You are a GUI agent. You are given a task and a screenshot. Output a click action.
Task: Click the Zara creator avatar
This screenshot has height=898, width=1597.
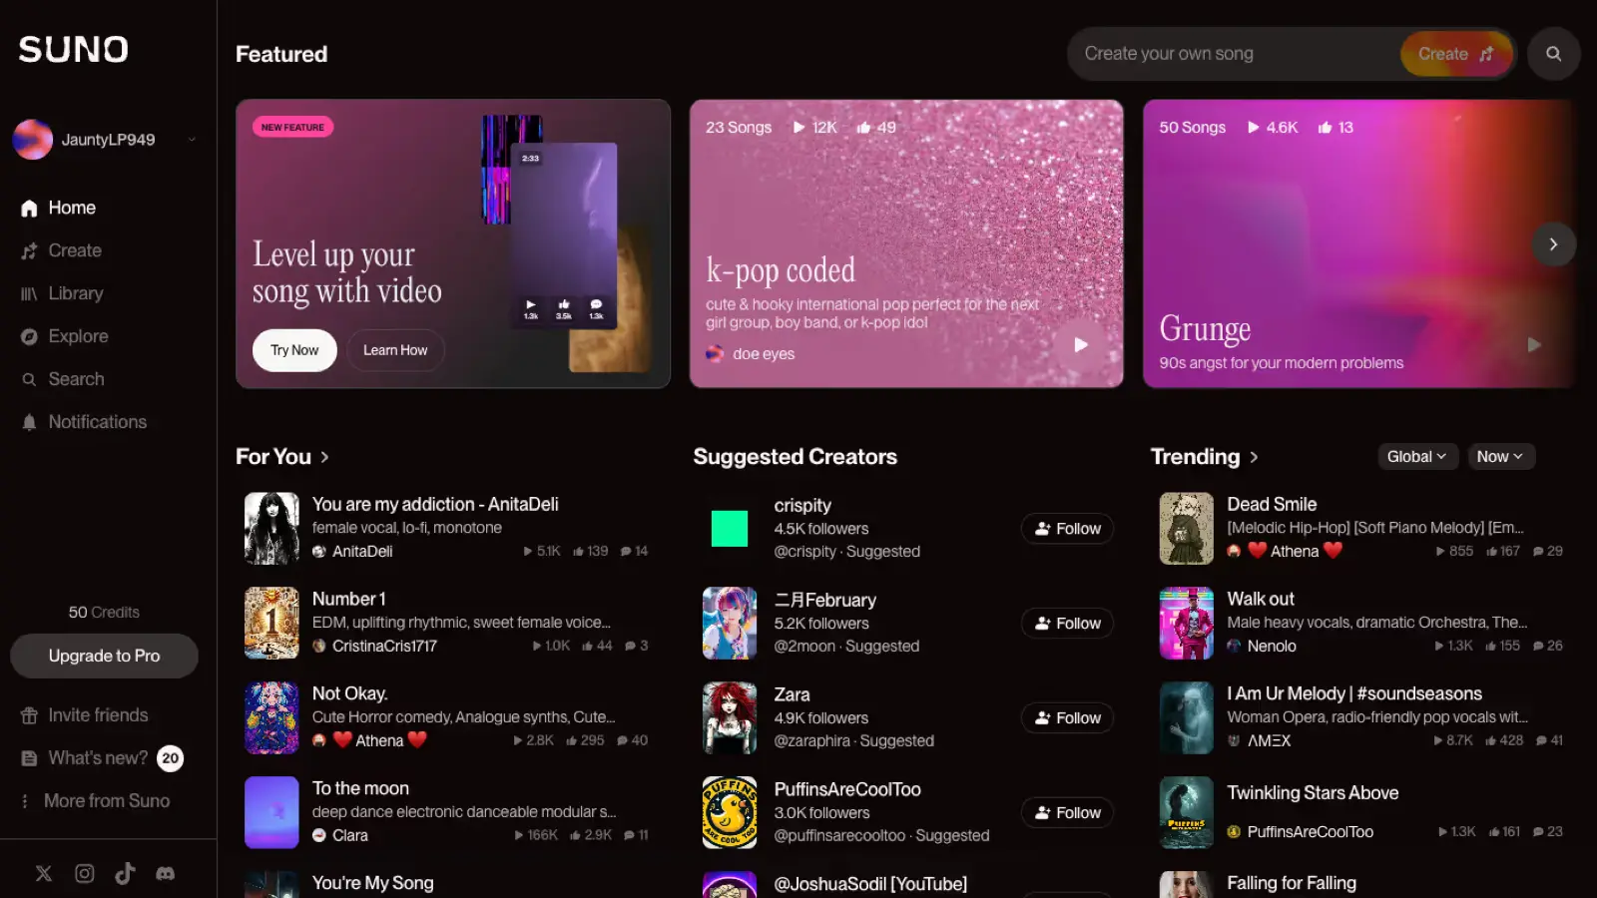point(730,717)
